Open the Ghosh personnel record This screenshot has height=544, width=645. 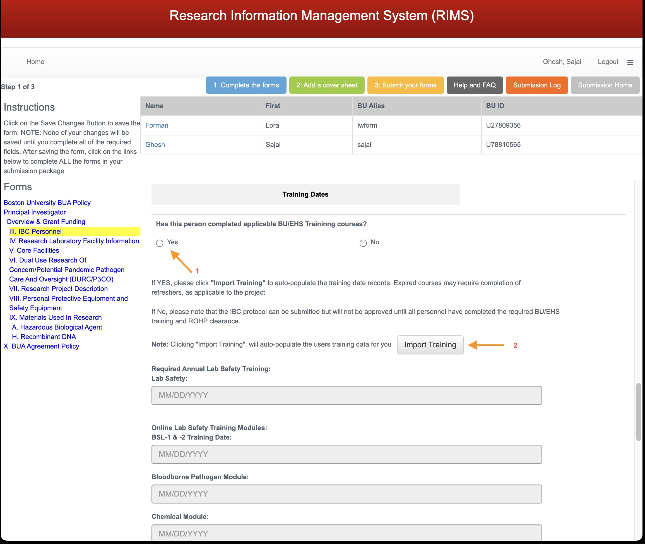pos(155,145)
